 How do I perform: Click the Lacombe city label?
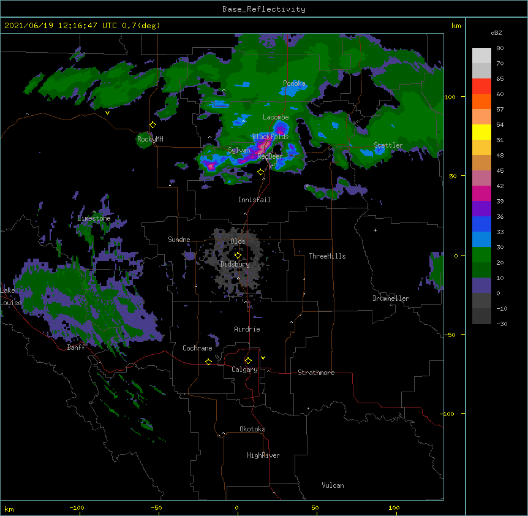(x=276, y=117)
